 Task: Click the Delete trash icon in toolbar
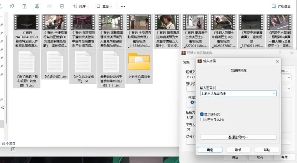click(x=62, y=6)
